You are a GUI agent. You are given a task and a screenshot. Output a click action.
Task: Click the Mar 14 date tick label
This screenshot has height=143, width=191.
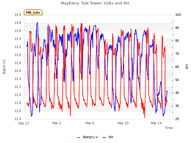click(156, 123)
